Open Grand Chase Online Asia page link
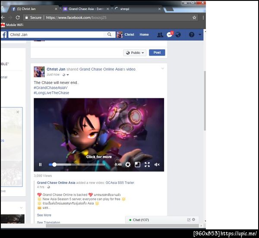259x238 pixels. [x=56, y=183]
